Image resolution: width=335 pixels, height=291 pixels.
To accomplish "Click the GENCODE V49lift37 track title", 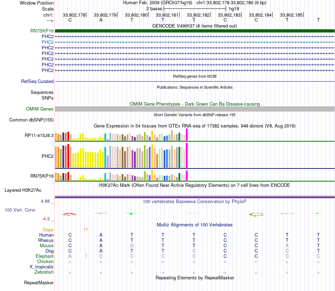I will pos(195,26).
